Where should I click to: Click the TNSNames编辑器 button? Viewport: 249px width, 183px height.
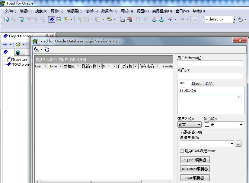[x=195, y=169]
